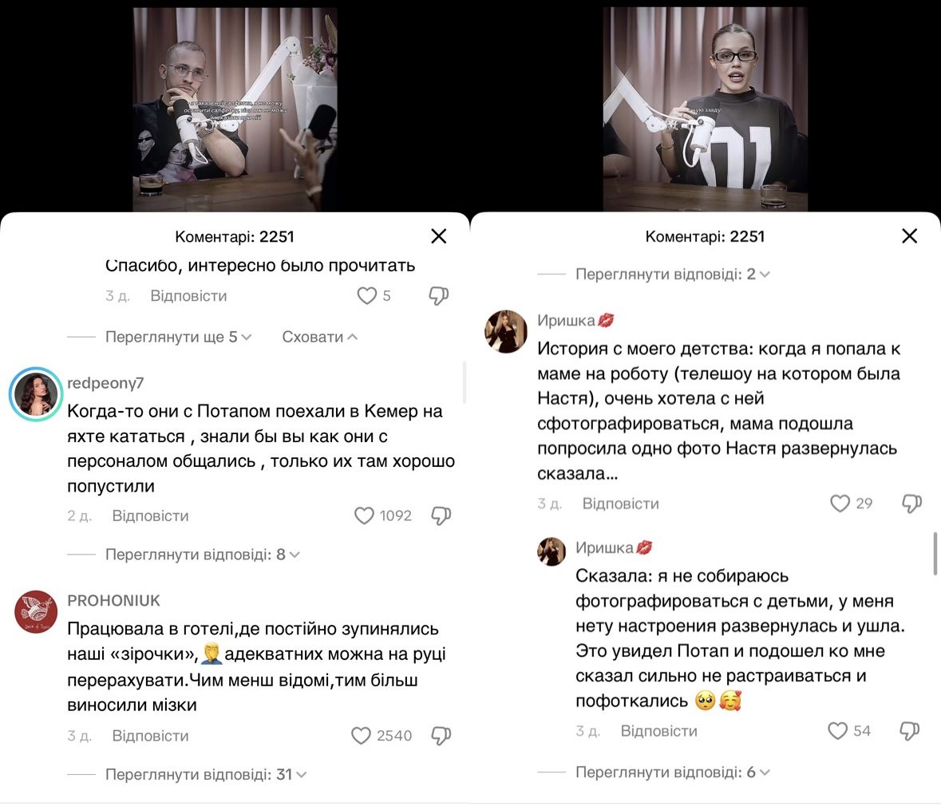Reply to redpeony7's comment via Відповісти
Screen dimensions: 941x806
150,516
